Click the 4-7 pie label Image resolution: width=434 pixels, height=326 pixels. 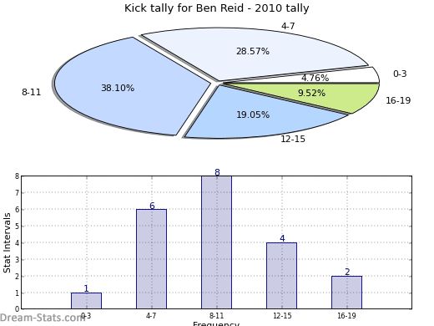tap(288, 26)
